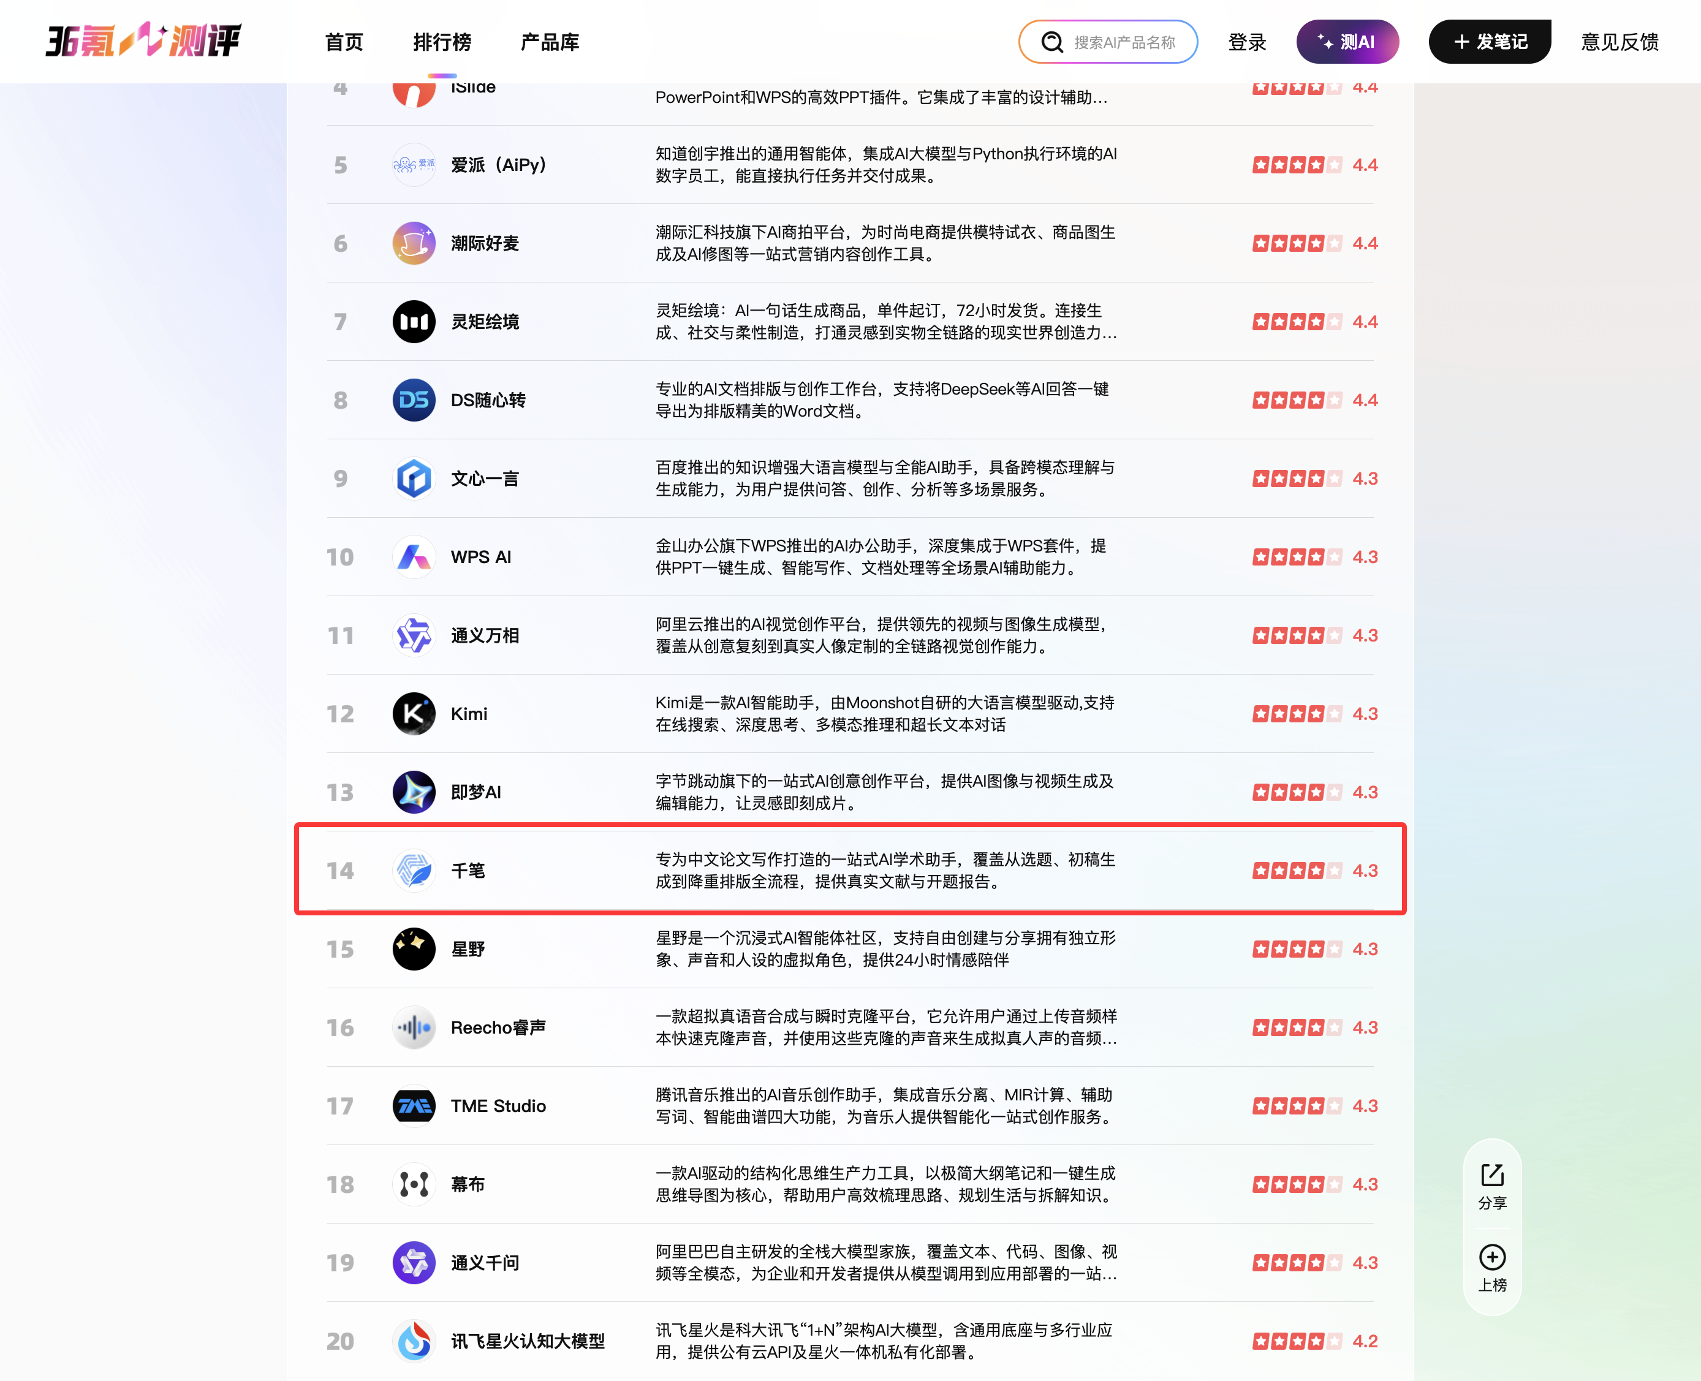Click the TME Studio product icon
This screenshot has height=1381, width=1701.
(x=414, y=1106)
